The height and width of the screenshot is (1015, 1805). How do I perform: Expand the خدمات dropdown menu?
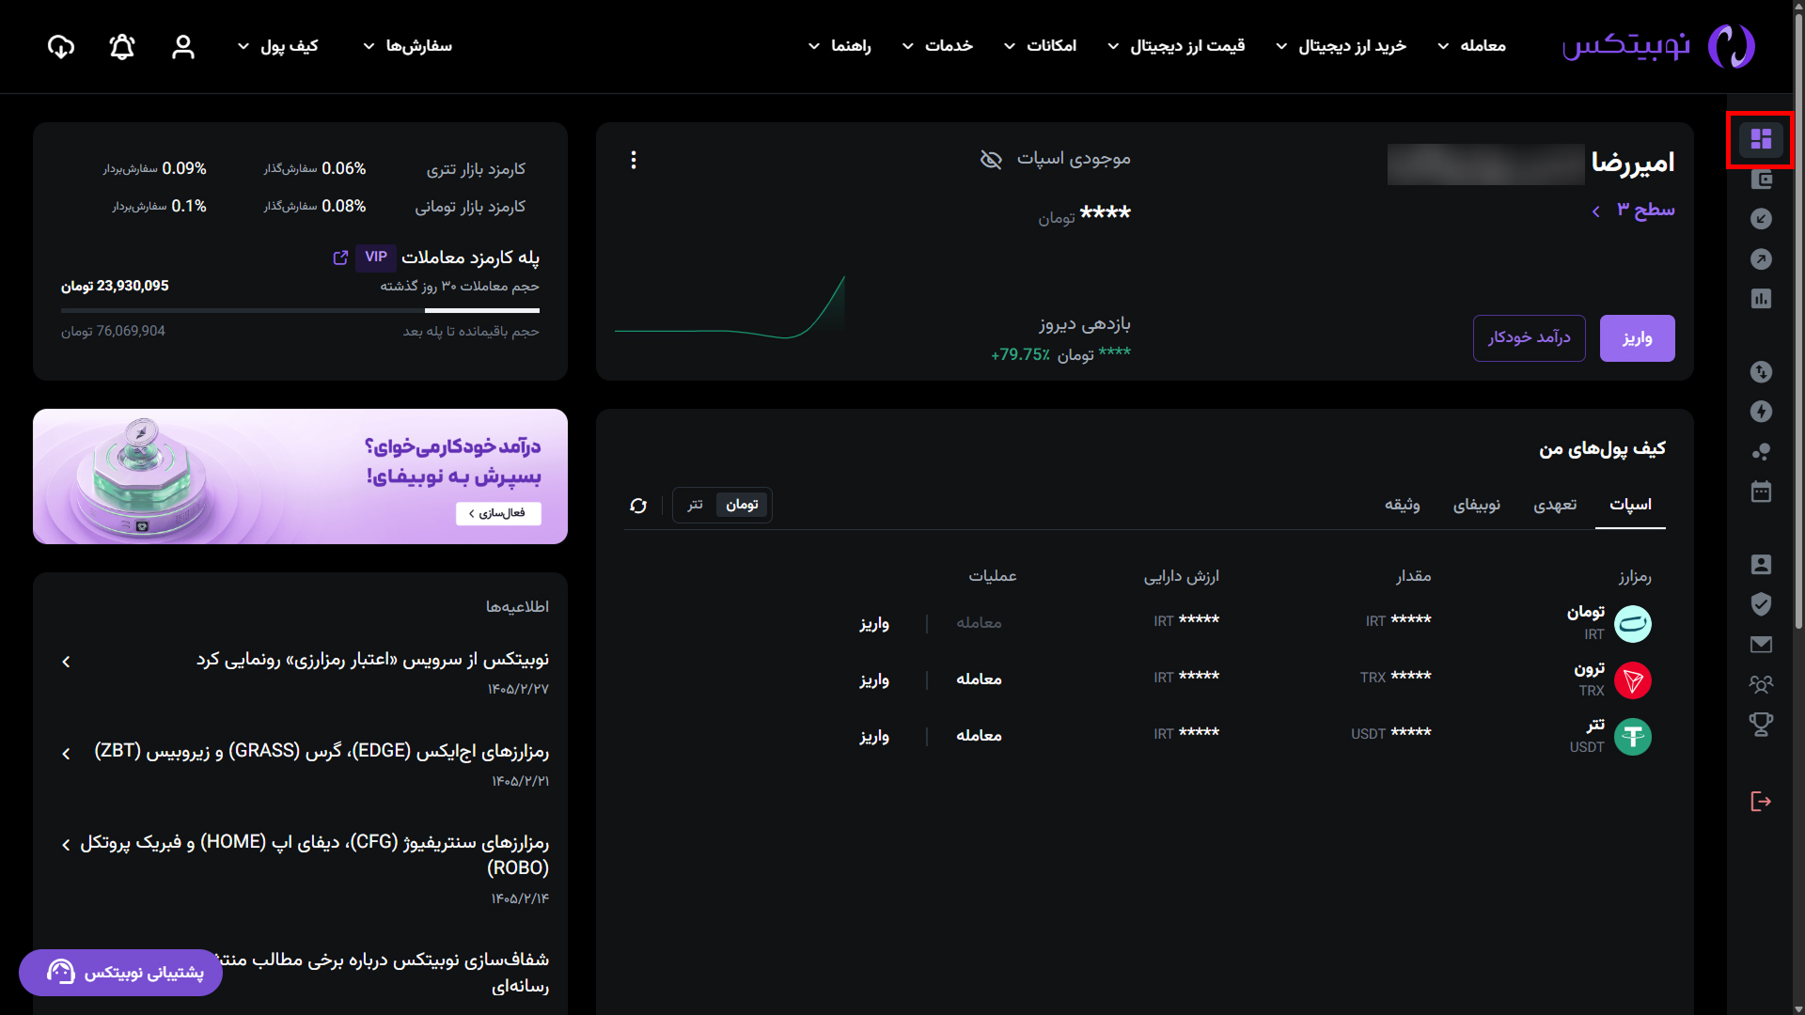click(937, 46)
